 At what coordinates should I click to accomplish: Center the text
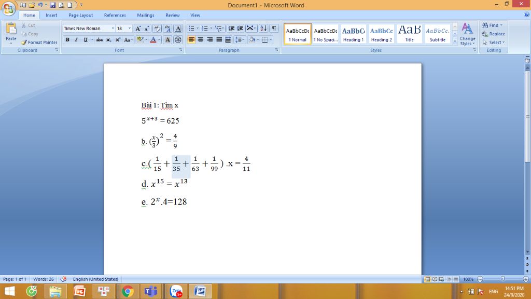click(x=201, y=39)
